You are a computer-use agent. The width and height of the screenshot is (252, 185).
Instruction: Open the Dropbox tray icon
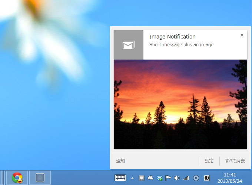(x=159, y=178)
